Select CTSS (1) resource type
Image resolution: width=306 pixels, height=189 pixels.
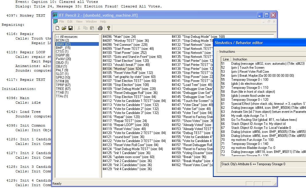pyautogui.click(x=62, y=52)
